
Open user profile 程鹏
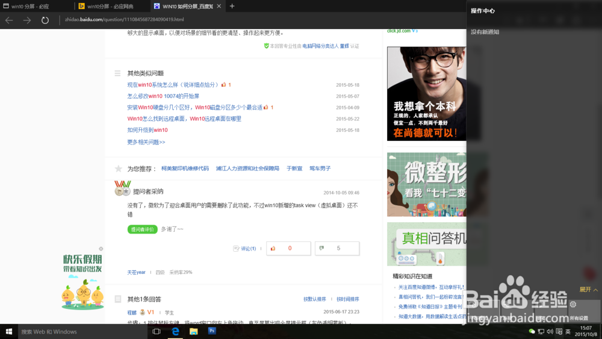click(132, 313)
